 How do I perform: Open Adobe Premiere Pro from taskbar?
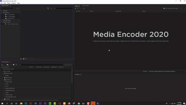[40, 103]
